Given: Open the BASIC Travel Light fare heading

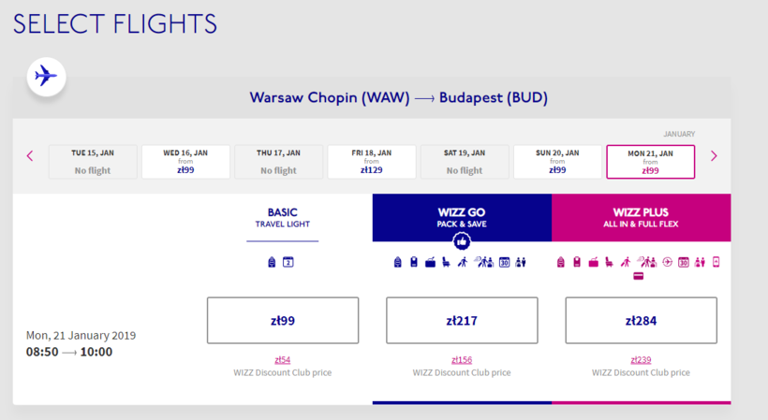Looking at the screenshot, I should click(283, 218).
